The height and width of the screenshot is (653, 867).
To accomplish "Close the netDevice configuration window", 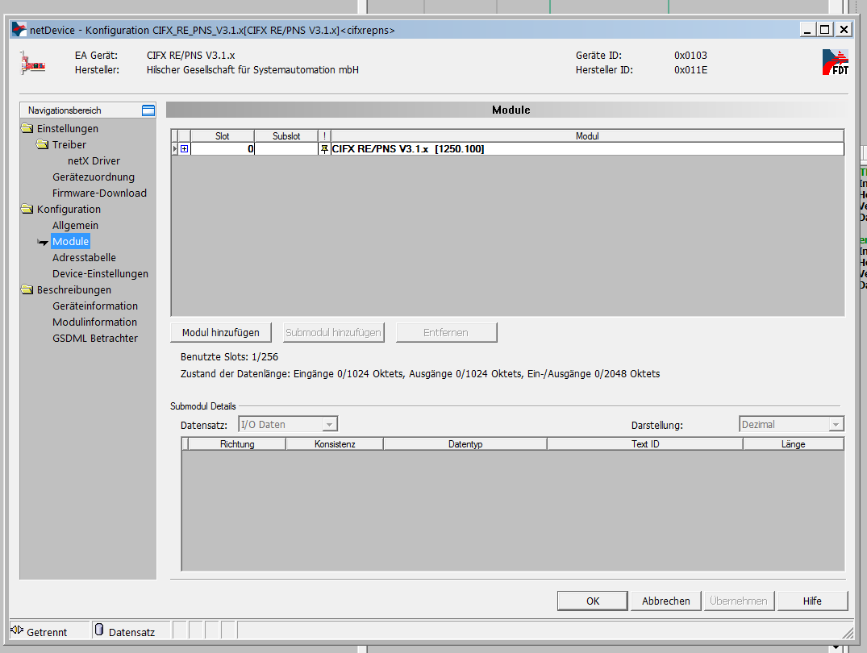I will pyautogui.click(x=844, y=29).
